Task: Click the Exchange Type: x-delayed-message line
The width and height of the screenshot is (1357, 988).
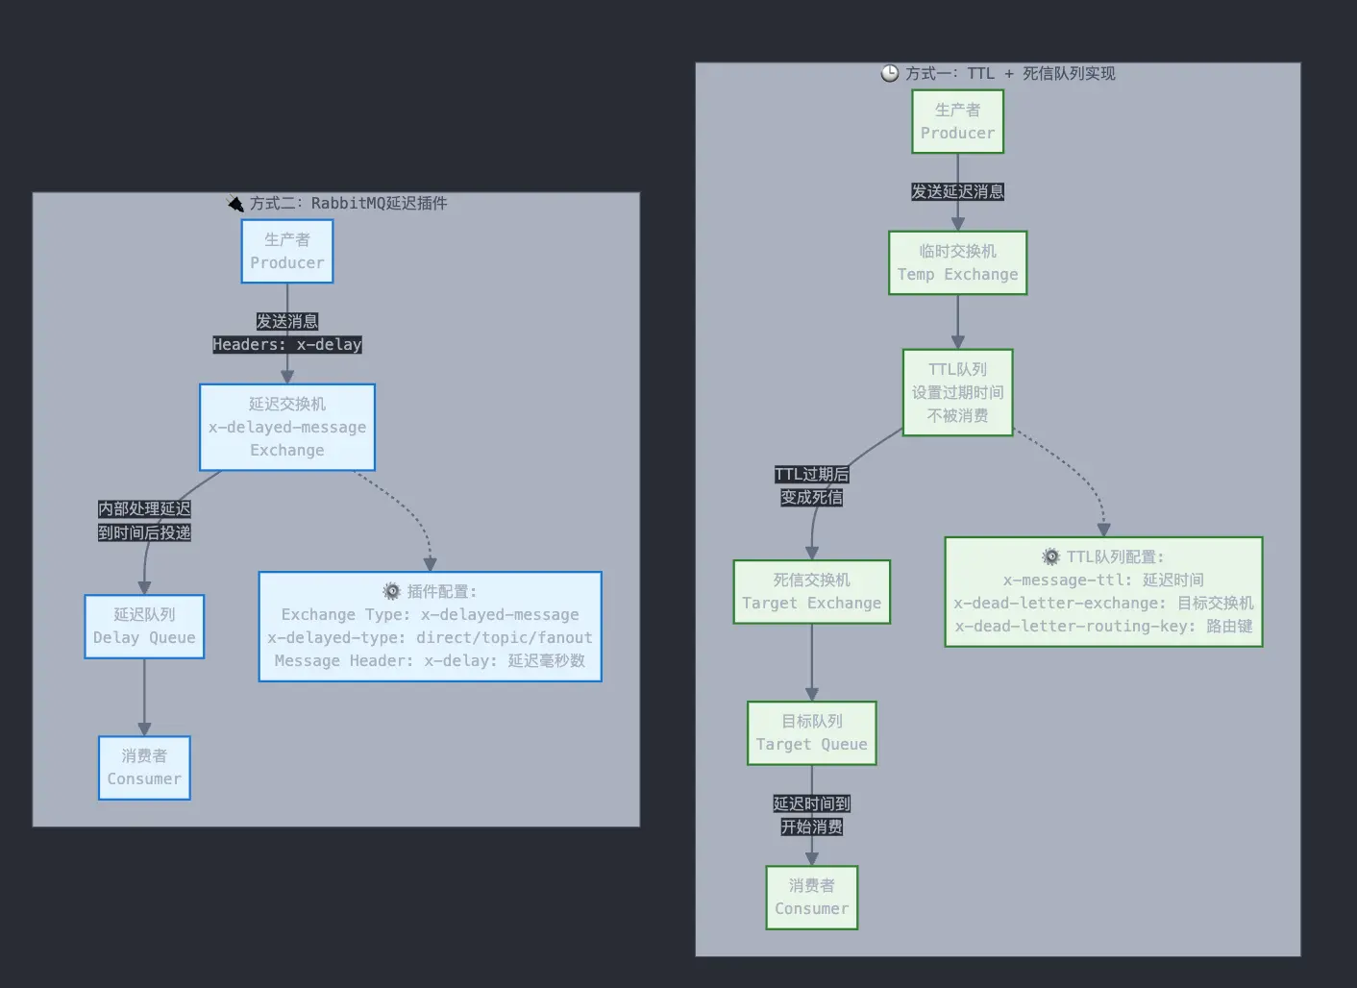Action: point(430,614)
